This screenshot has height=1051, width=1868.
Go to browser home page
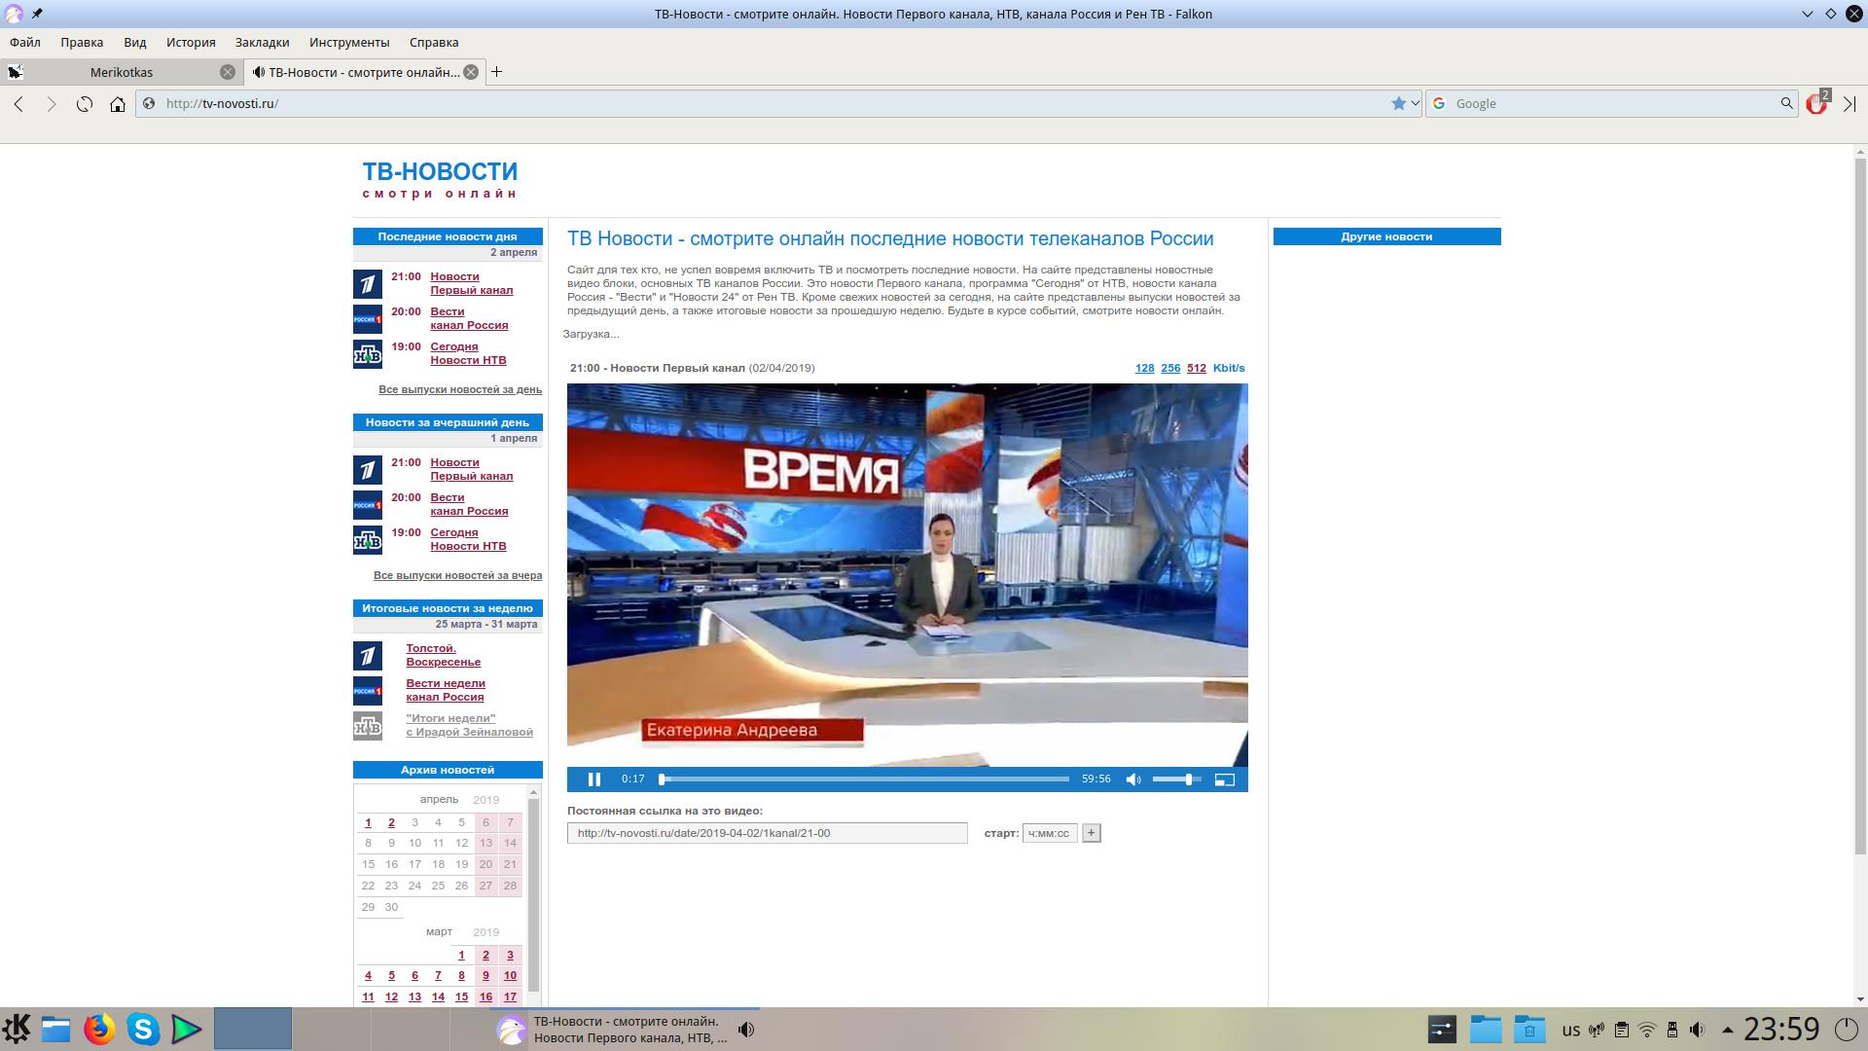(118, 103)
